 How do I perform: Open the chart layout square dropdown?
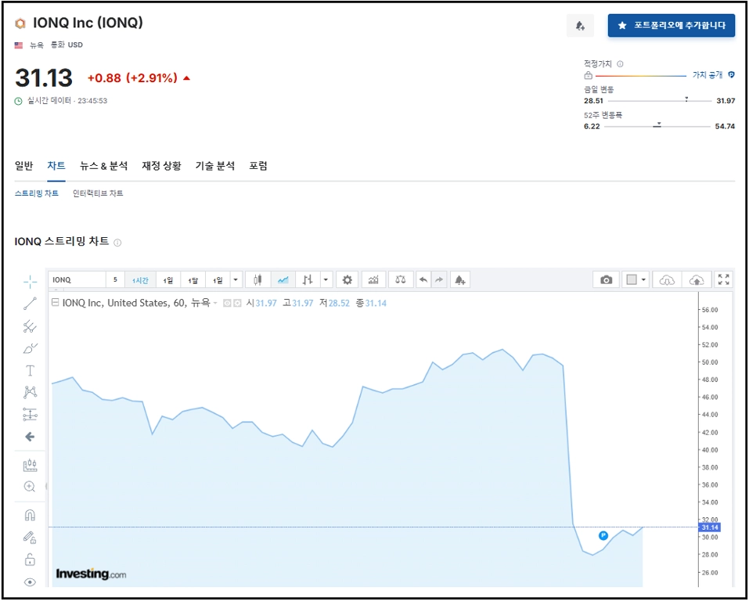coord(636,280)
